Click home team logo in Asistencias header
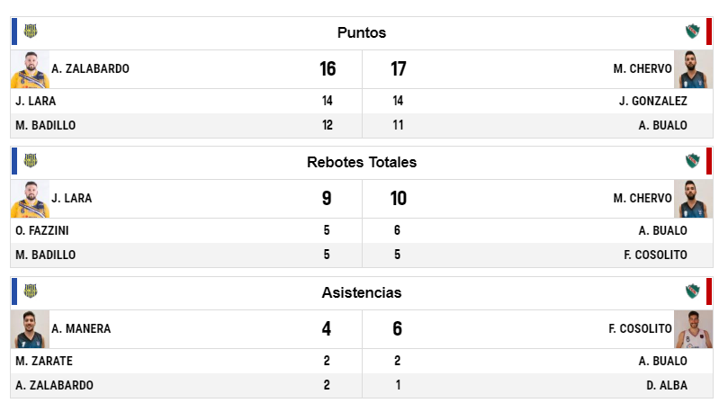 31,291
